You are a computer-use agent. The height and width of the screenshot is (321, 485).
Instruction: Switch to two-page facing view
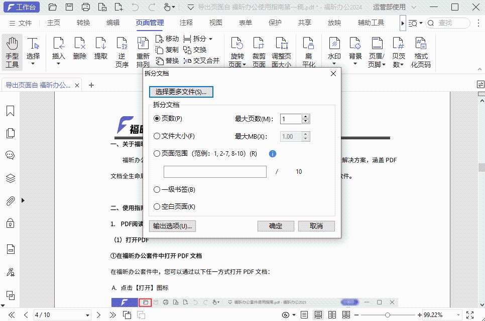332,315
